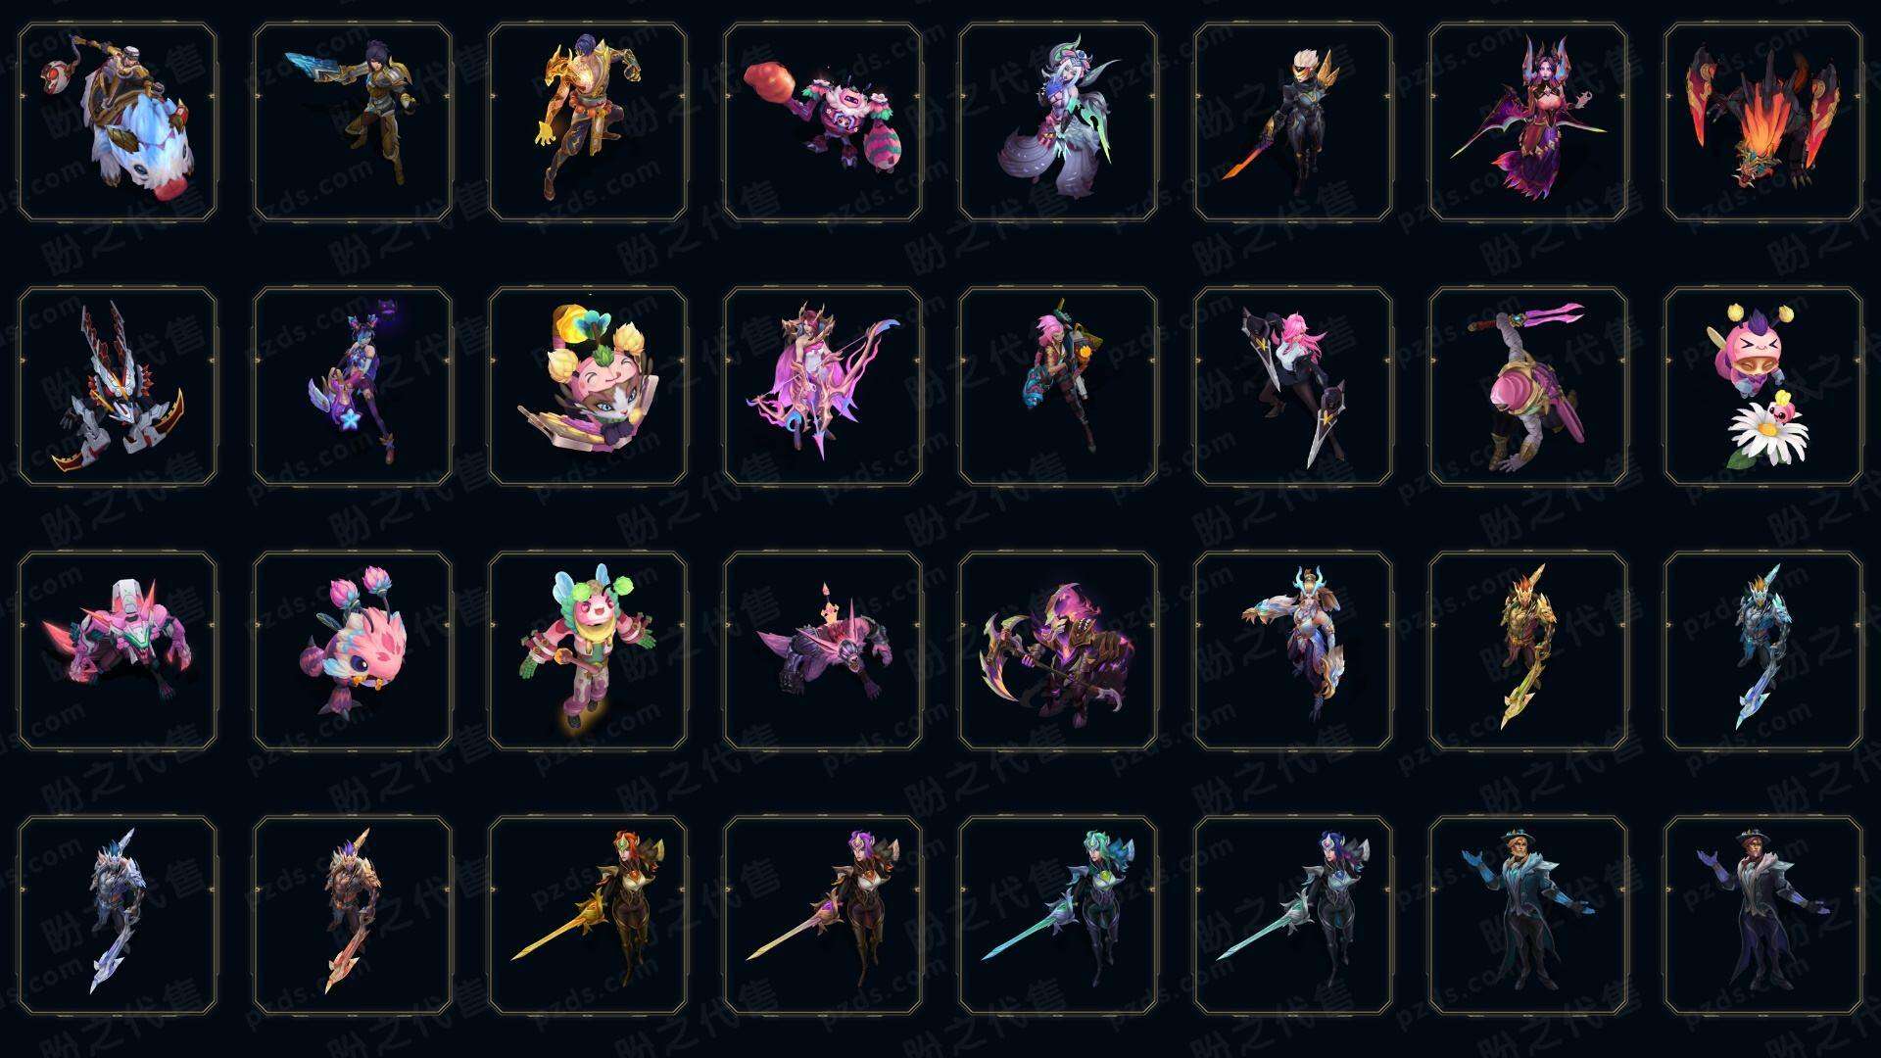Screen dimensions: 1881x1058
Task: Select the green-haired swordswoman with teal sword
Action: pyautogui.click(x=1058, y=916)
